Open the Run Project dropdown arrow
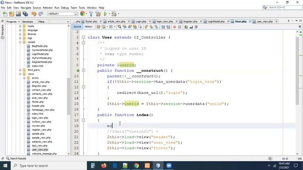The height and width of the screenshot is (170, 303). (x=109, y=14)
